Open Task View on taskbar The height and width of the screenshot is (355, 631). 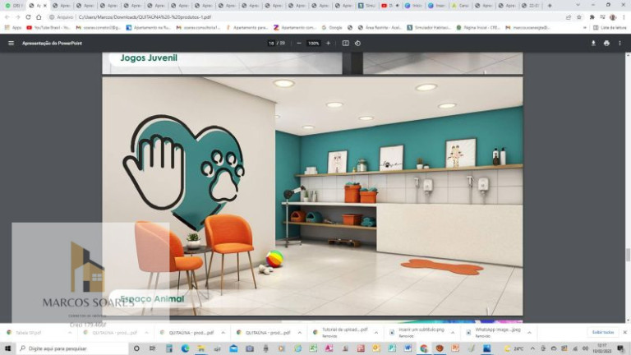coord(153,348)
